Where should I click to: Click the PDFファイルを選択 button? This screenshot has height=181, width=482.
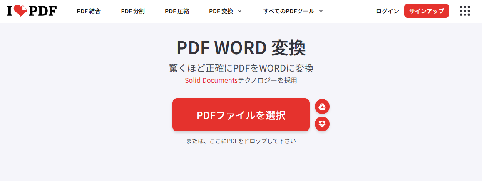tap(241, 115)
